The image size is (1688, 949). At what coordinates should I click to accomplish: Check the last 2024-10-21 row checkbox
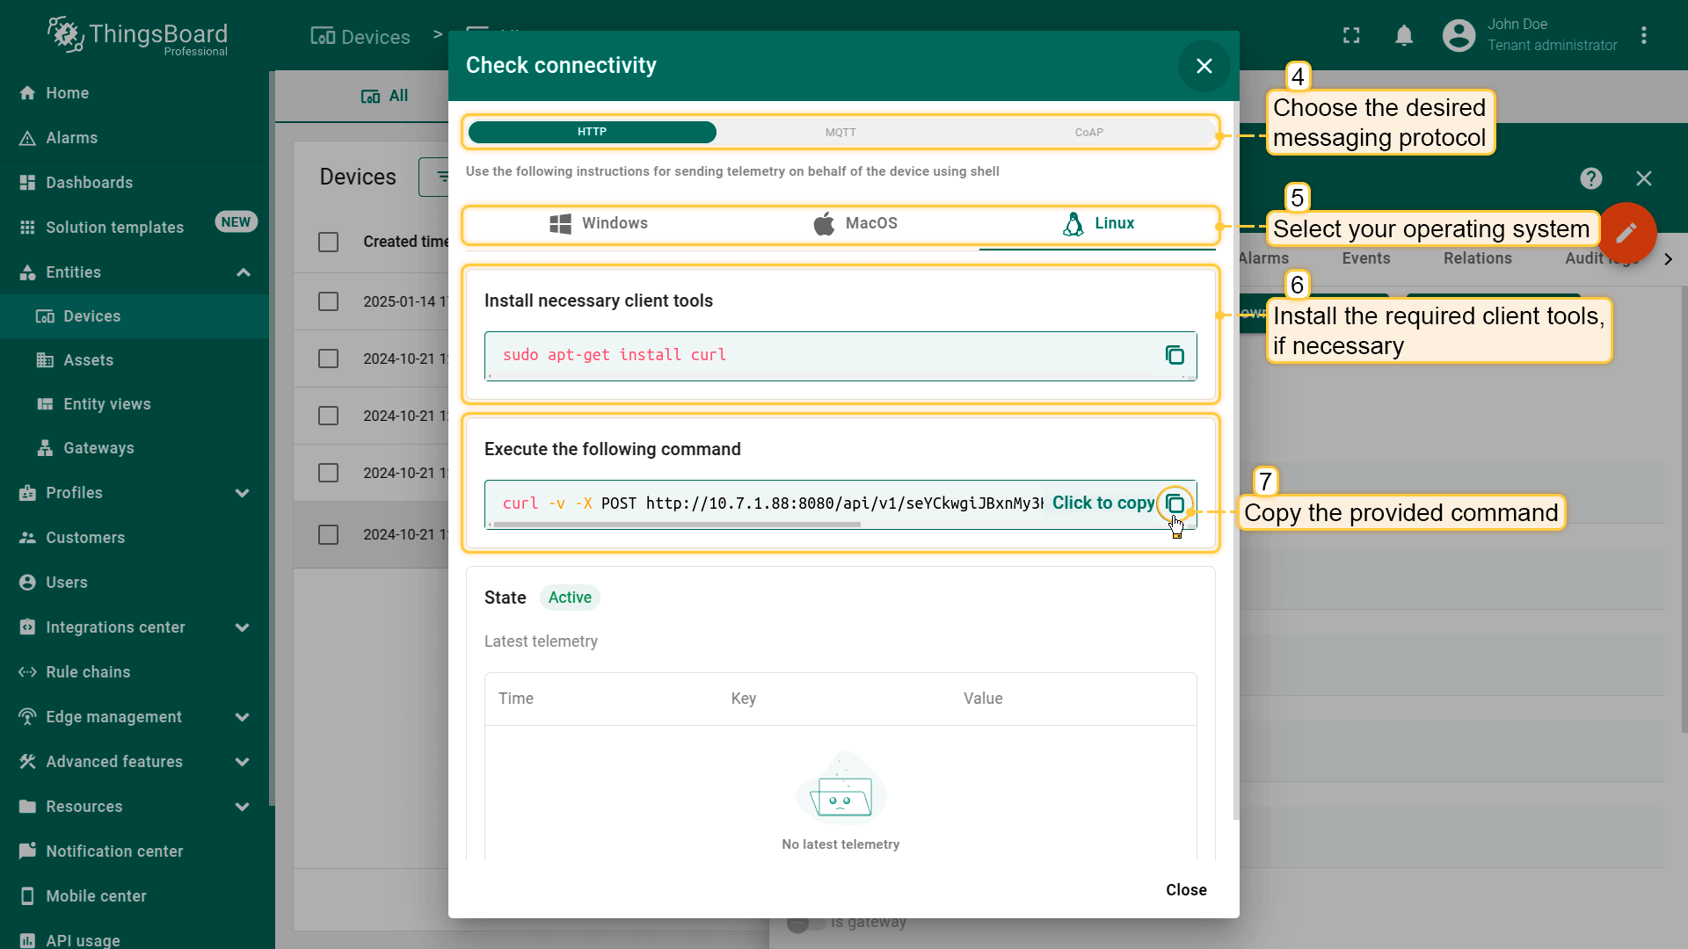[x=328, y=534]
